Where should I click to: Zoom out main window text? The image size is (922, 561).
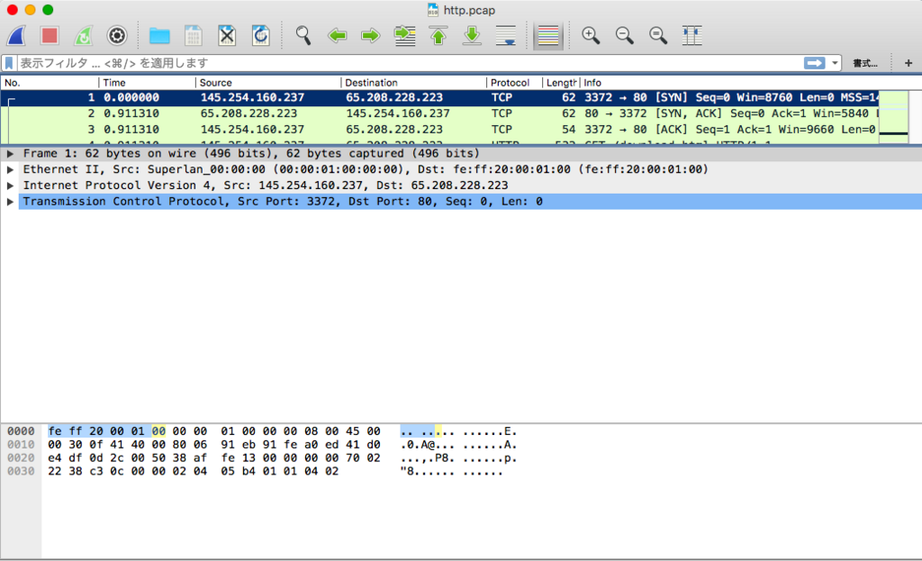pyautogui.click(x=625, y=36)
